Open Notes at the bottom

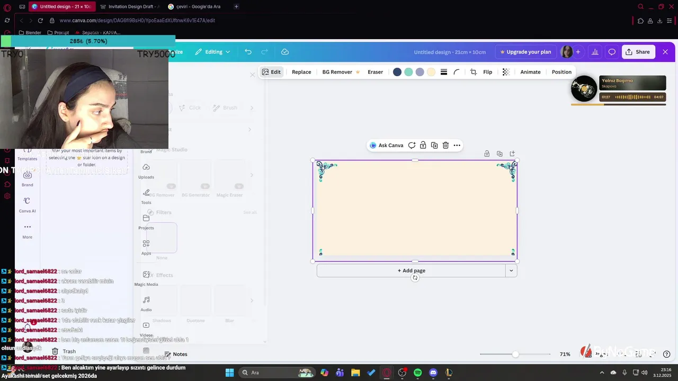[176, 354]
